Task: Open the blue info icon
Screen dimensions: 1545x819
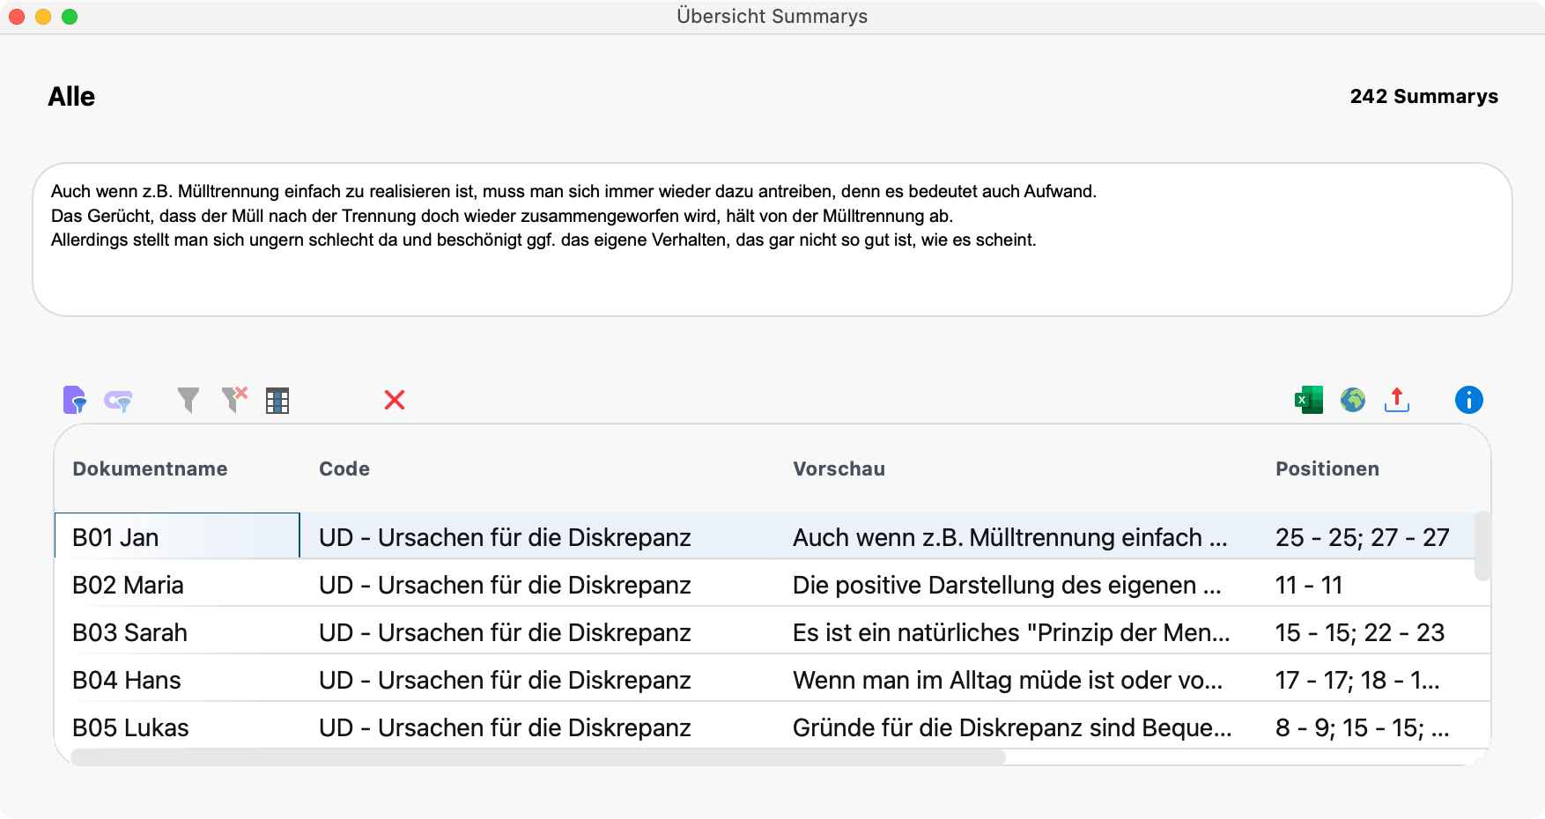Action: [1468, 401]
